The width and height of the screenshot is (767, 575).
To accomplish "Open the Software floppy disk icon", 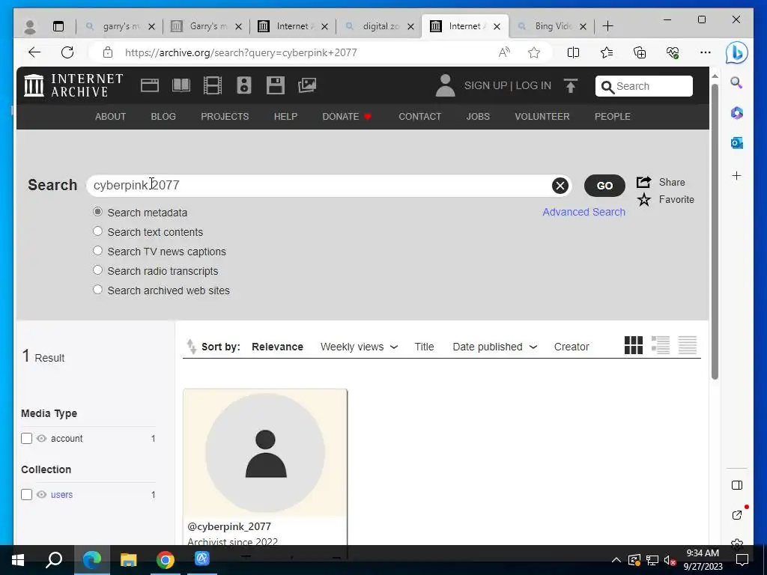I will tap(276, 85).
